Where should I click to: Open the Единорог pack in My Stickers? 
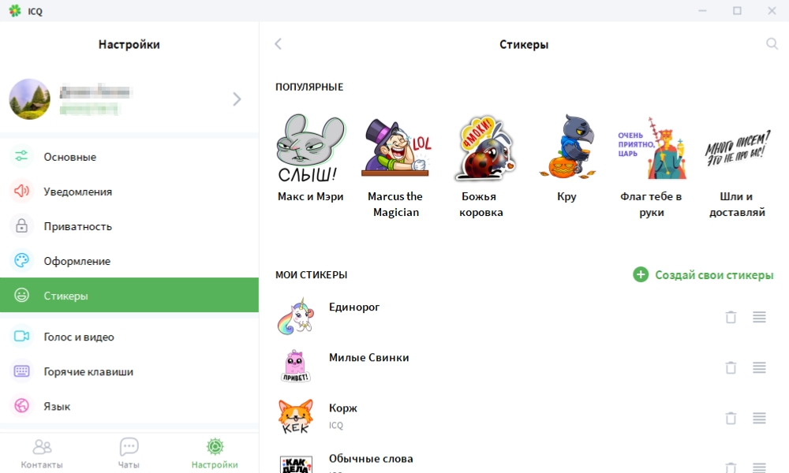[x=525, y=317]
